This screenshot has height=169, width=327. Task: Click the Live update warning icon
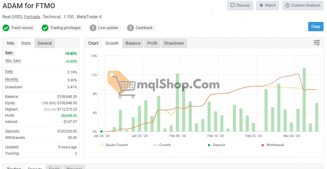93,28
